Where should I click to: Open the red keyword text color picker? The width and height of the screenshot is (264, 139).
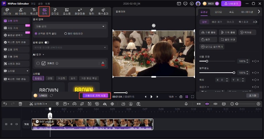(x=103, y=63)
